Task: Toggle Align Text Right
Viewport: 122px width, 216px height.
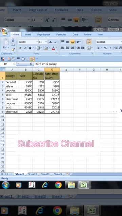Action: click(x=72, y=48)
